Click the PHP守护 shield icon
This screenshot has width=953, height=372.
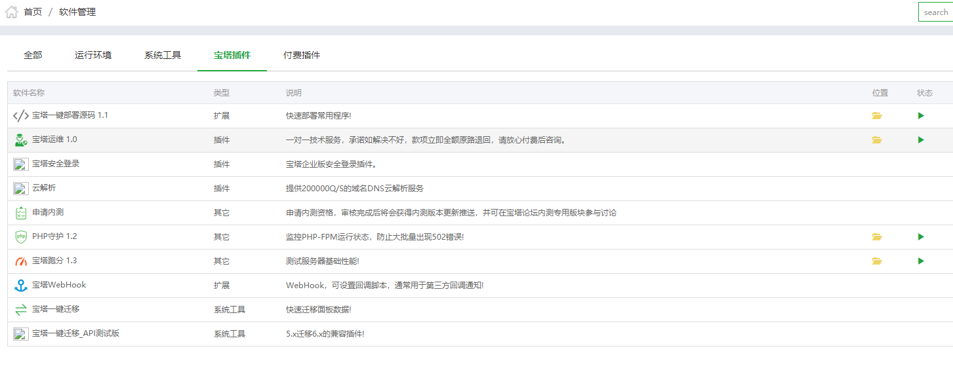(x=21, y=237)
